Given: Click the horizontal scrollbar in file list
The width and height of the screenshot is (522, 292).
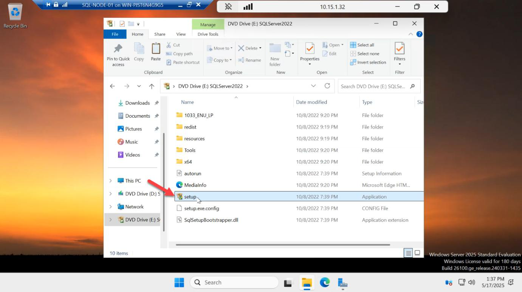Looking at the screenshot, I should 283,245.
